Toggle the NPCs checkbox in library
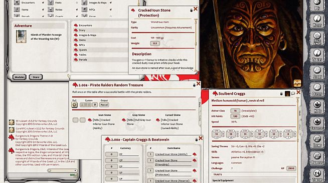Viewport: 328px width, 183px height. click(111, 9)
